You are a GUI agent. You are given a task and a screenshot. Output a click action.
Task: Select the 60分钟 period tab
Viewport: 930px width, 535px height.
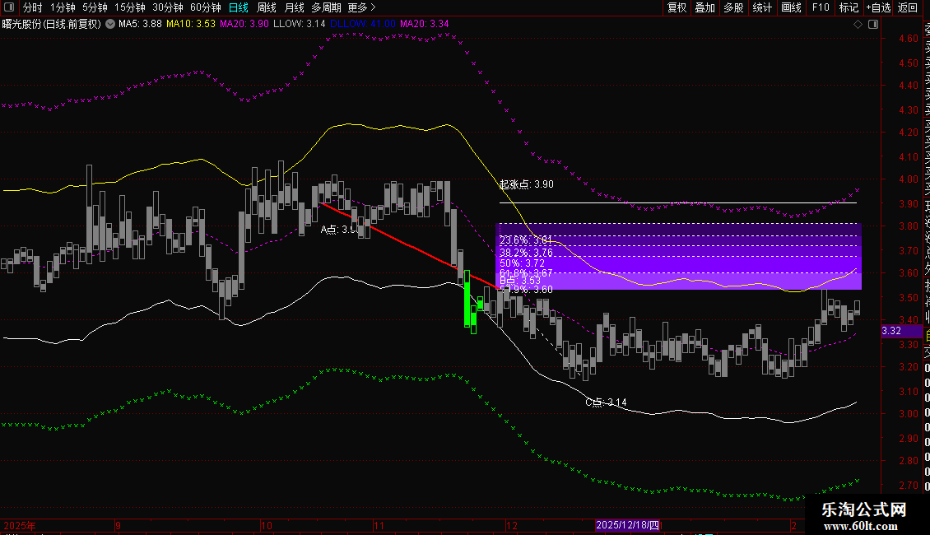click(x=206, y=7)
